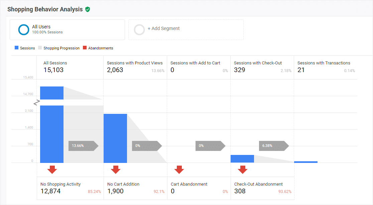Click the 100.00% Sessions text
The width and height of the screenshot is (373, 205).
47,32
